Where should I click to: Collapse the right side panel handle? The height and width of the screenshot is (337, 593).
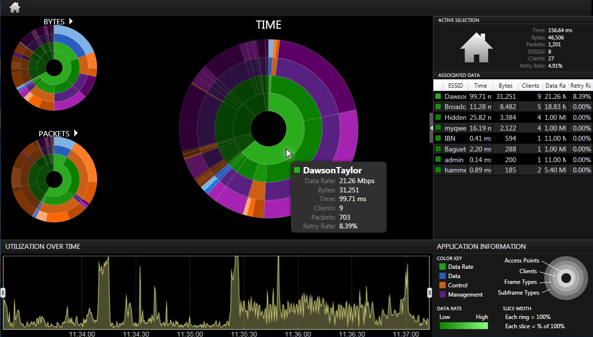coord(431,128)
